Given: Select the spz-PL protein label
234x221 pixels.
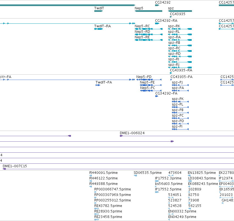Looking at the screenshot, I should point(178,104).
